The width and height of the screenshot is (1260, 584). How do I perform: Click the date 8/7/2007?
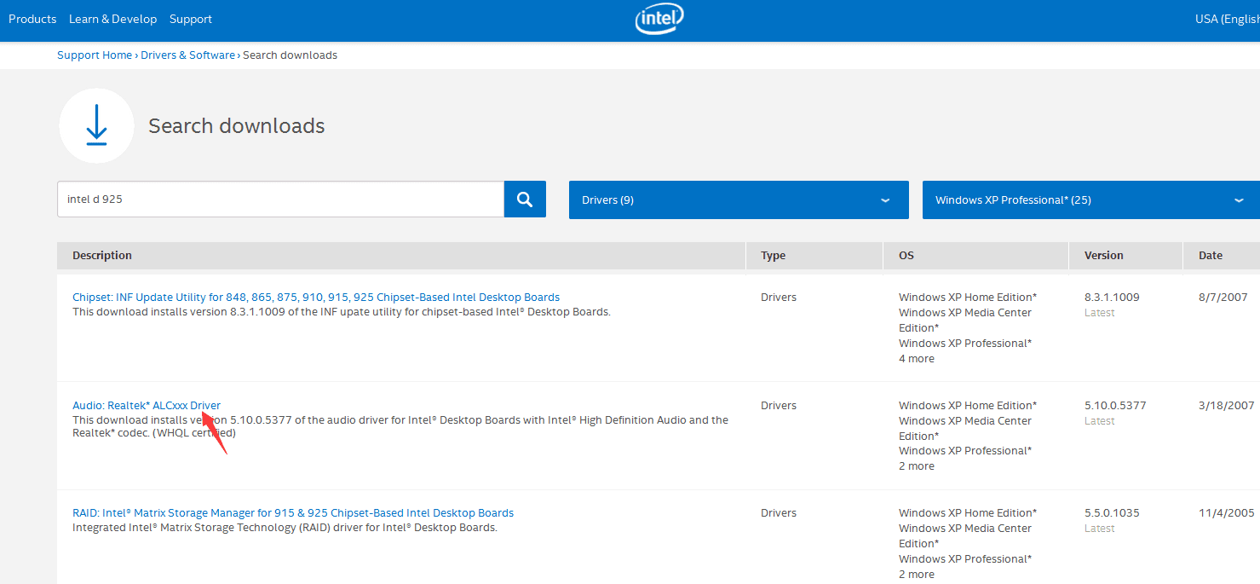[1223, 298]
